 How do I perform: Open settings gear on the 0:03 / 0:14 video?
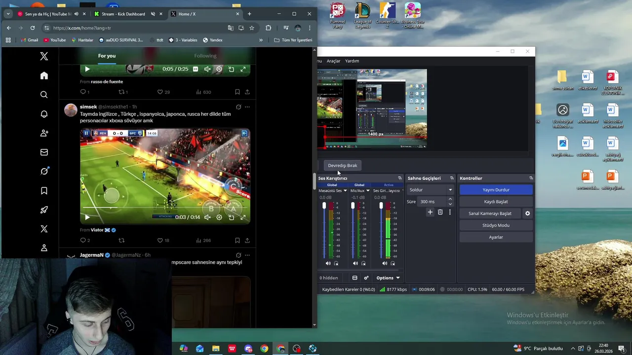(x=219, y=217)
